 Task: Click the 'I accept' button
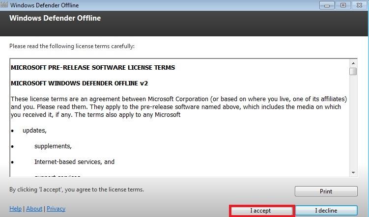pos(262,211)
